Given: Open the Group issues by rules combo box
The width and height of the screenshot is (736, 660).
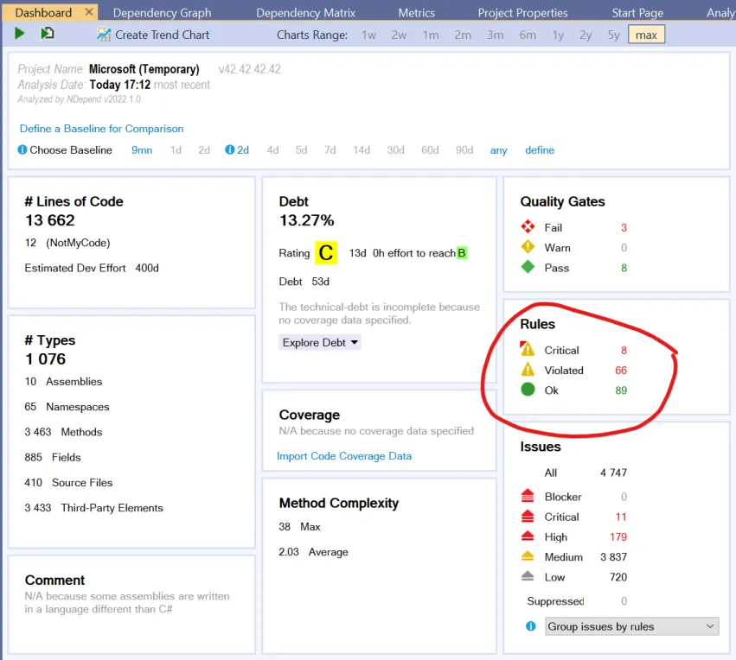Looking at the screenshot, I should coord(631,625).
